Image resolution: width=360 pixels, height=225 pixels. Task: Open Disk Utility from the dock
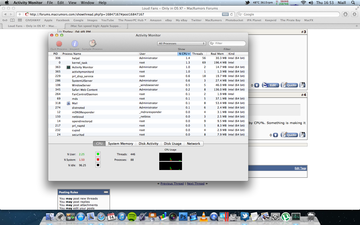coord(234,216)
